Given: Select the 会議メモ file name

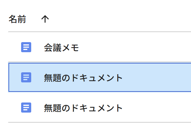Looking at the screenshot, I should tap(61, 47).
